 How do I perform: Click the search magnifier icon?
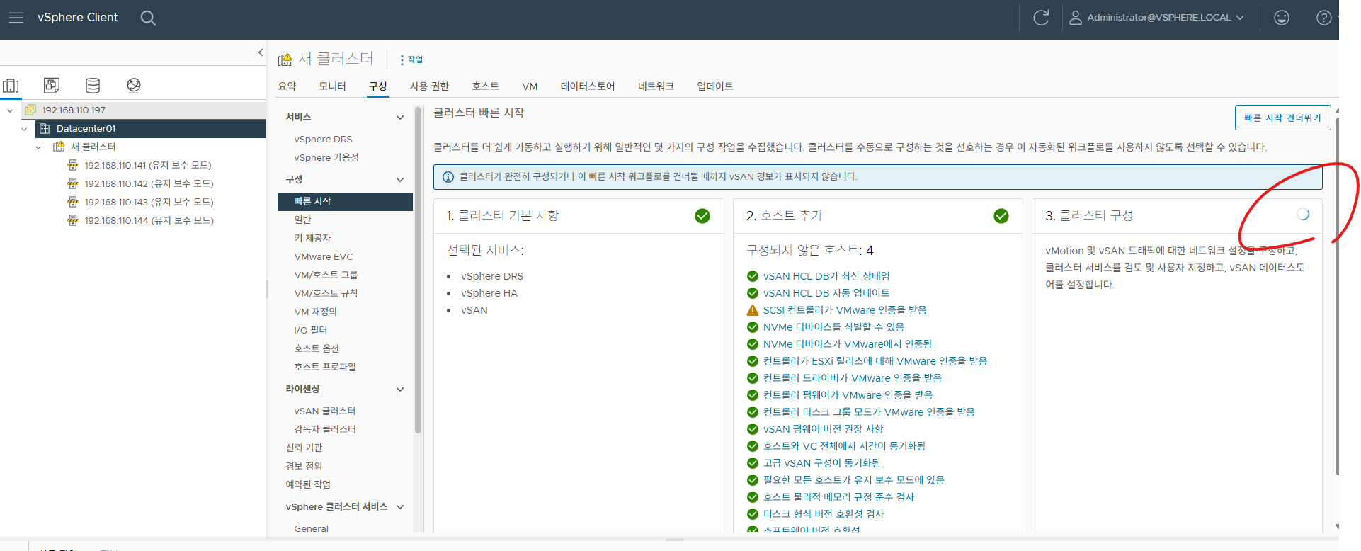[x=148, y=18]
